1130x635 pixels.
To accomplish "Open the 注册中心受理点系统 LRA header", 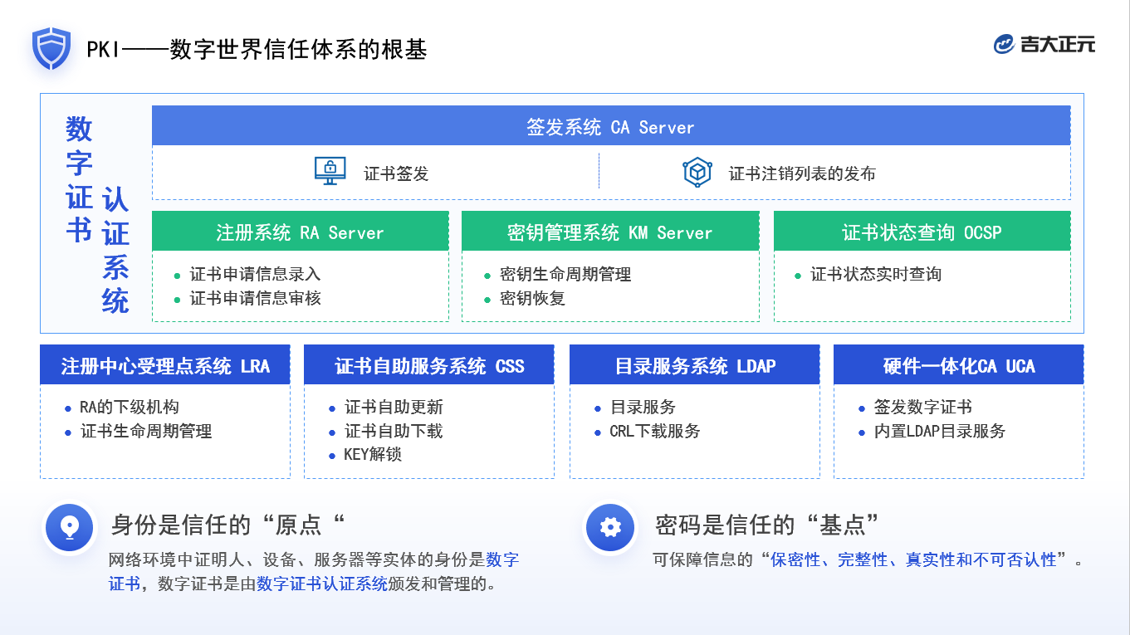I will (165, 366).
